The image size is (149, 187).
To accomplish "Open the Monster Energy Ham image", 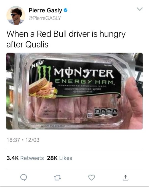I will point(74,91).
